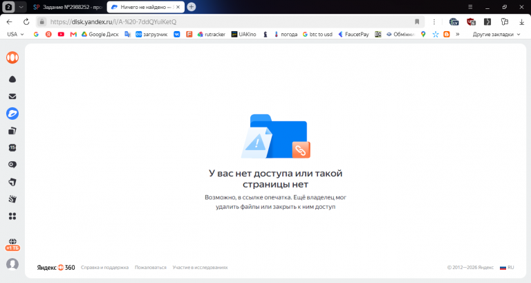Viewport: 531px width, 283px height.
Task: Open the blue snowflake bookmark icon
Action: (x=436, y=34)
